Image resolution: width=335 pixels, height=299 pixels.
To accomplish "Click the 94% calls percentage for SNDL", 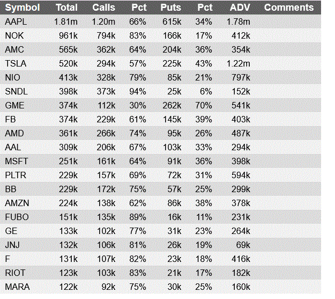I will [x=138, y=91].
